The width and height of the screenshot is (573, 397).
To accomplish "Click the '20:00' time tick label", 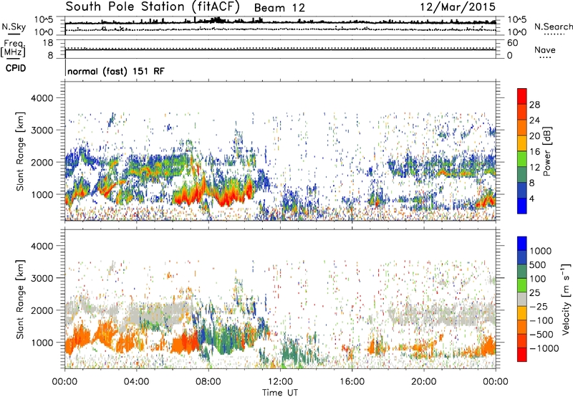I will [423, 382].
